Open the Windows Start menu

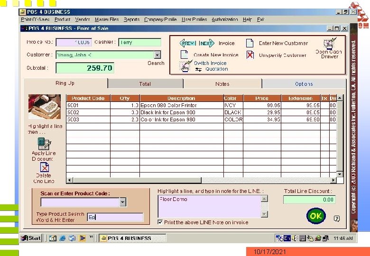(31, 238)
